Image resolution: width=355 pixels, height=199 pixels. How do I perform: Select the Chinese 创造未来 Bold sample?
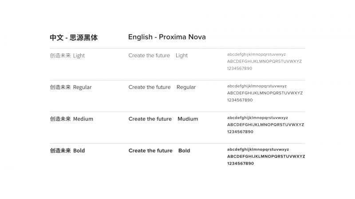click(67, 151)
